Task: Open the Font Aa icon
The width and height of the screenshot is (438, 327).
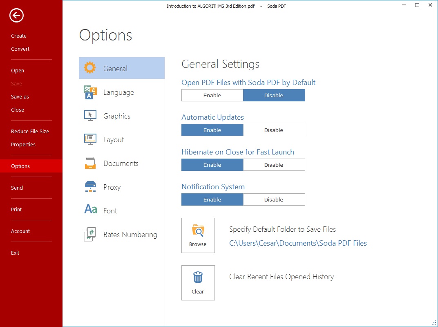Action: click(x=90, y=210)
